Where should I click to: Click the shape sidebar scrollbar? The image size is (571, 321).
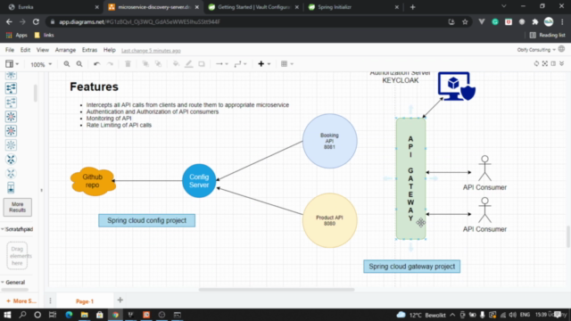(x=36, y=94)
